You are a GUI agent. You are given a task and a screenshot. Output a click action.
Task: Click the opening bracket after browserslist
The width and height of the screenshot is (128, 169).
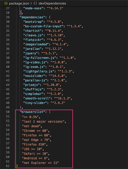[50, 112]
